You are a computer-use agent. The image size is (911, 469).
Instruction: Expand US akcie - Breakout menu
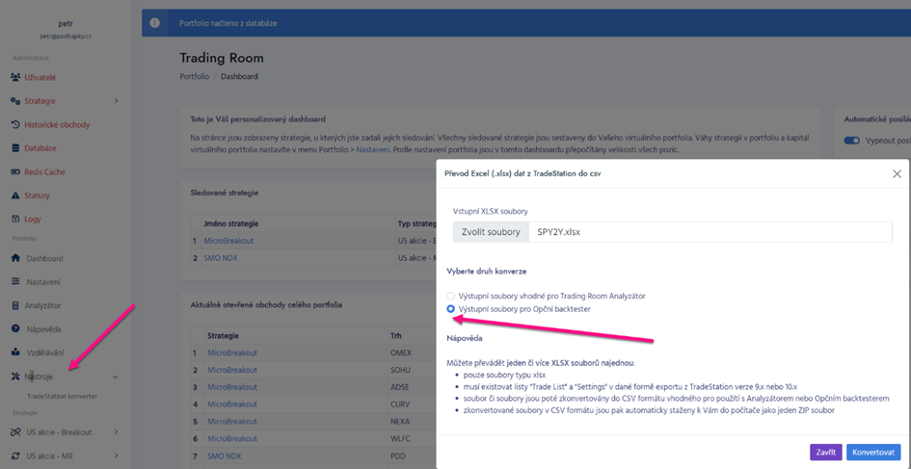(x=116, y=432)
